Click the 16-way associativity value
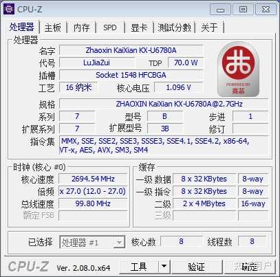Viewport: 280px width, 277px height. point(253,203)
